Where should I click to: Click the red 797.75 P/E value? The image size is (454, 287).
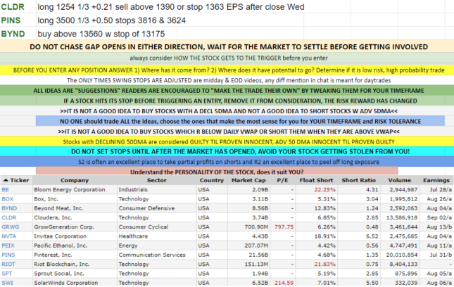pyautogui.click(x=284, y=227)
